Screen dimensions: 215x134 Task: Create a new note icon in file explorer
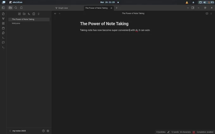pyautogui.click(x=19, y=14)
